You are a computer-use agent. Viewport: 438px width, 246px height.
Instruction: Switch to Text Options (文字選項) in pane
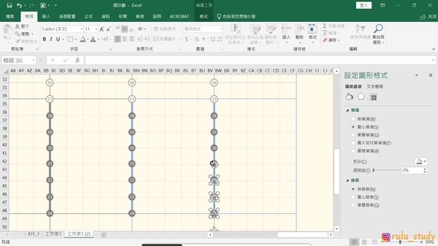(x=375, y=87)
